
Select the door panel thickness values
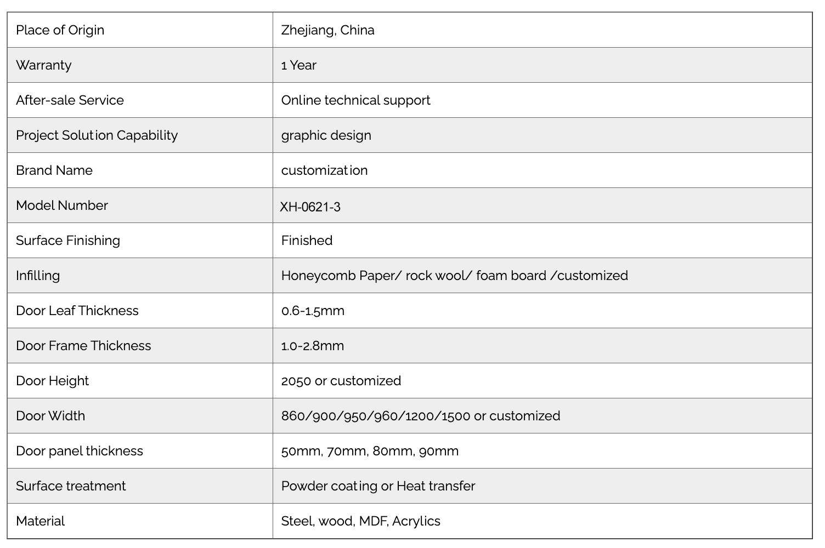pos(370,451)
